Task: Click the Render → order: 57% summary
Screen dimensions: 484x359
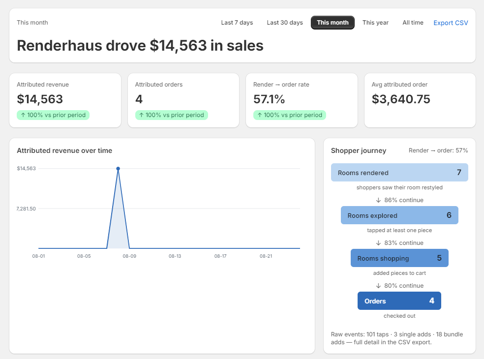Action: (x=438, y=150)
